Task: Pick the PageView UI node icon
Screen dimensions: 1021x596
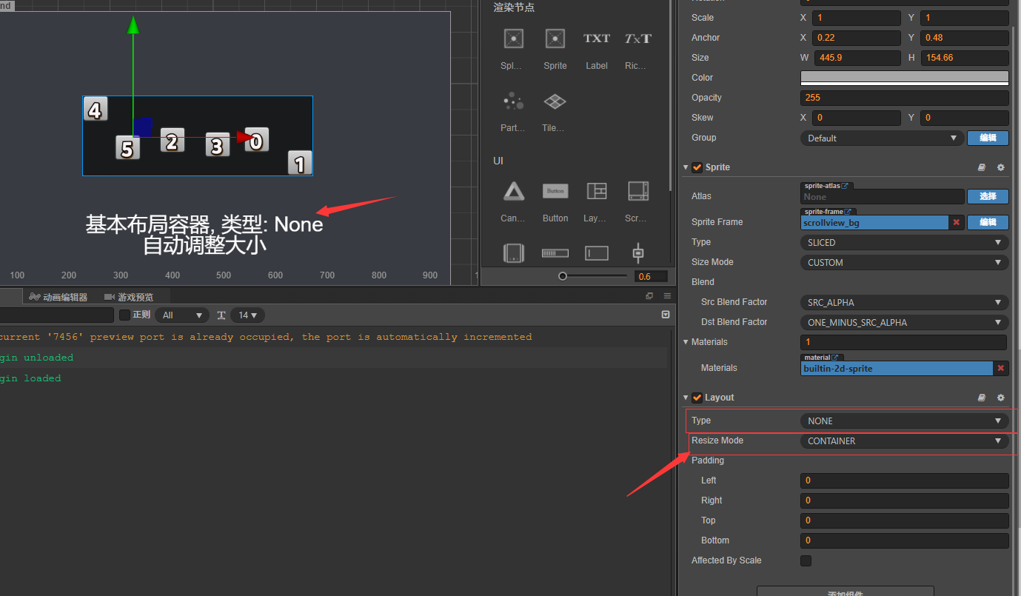Action: click(514, 253)
